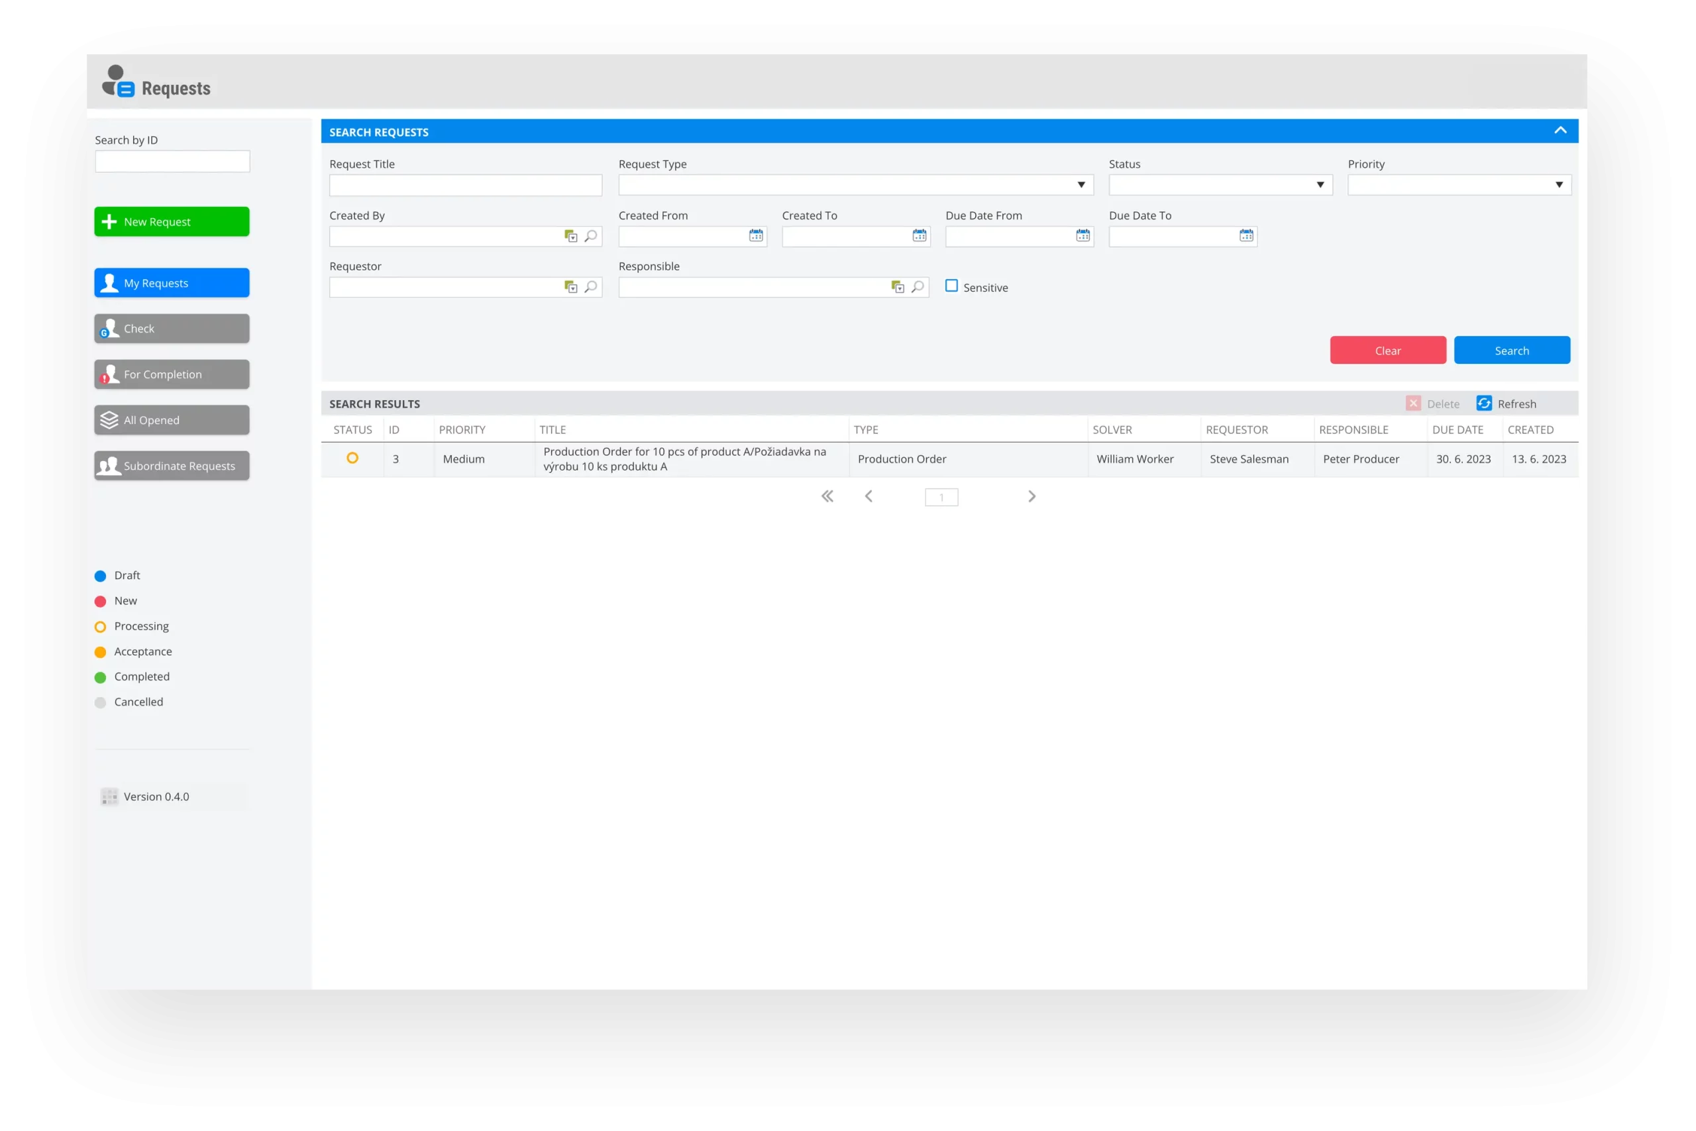This screenshot has height=1131, width=1696.
Task: Click the Responsible magnifier search icon
Action: (917, 287)
